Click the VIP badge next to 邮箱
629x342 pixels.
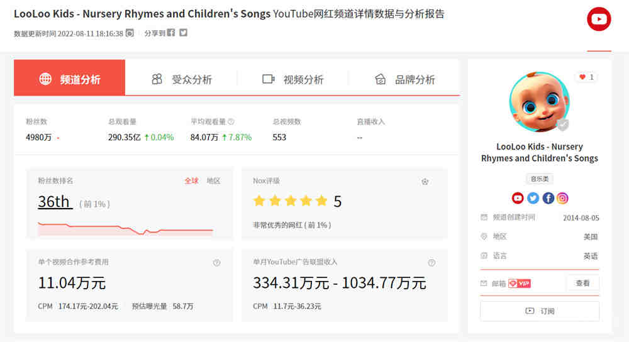(520, 284)
